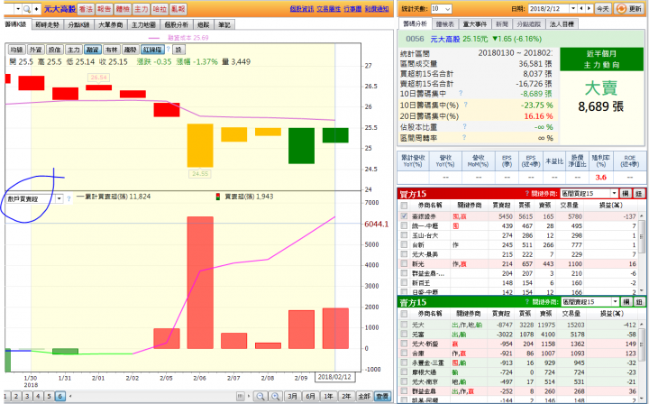The height and width of the screenshot is (404, 649).
Task: Switch to the 即時走勢 tab
Action: (x=47, y=25)
